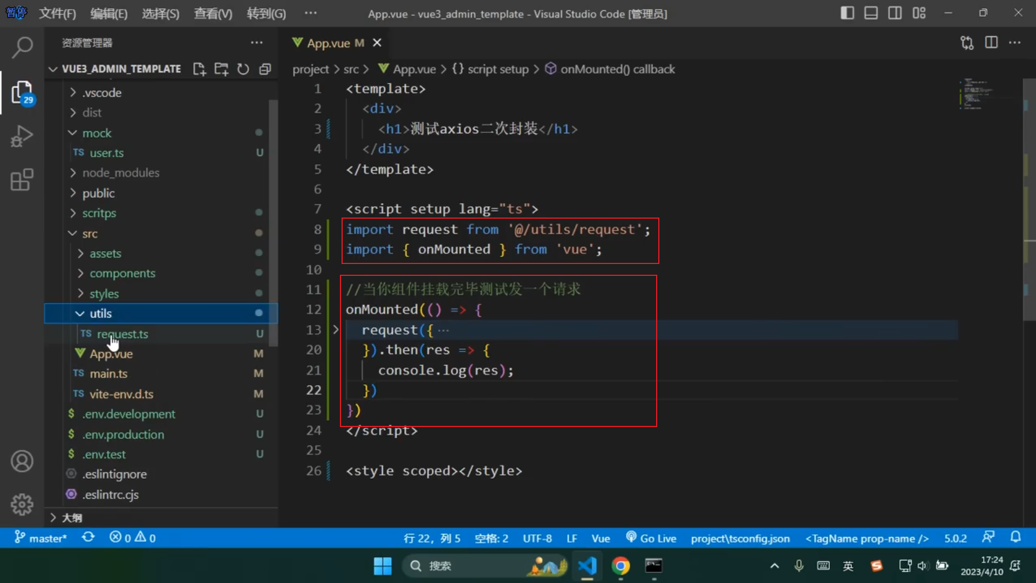Open changes compare icon in editor toolbar

coord(967,43)
